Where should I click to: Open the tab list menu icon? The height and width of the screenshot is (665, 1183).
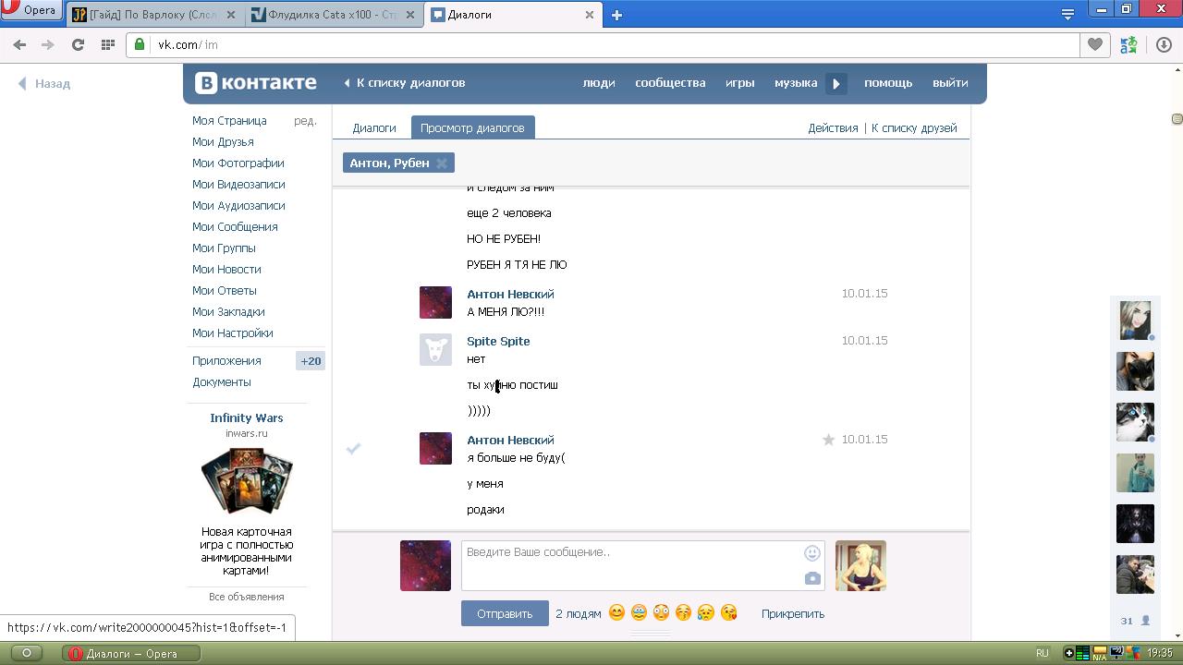point(1067,14)
